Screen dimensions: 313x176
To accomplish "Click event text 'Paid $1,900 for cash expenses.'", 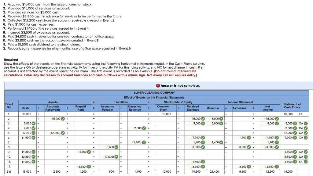I will 31,24.
